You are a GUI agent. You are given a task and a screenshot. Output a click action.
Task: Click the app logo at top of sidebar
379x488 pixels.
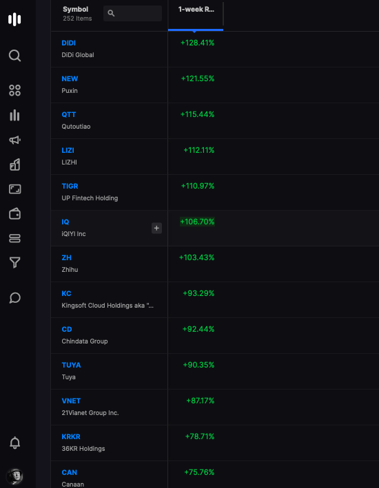(x=14, y=19)
